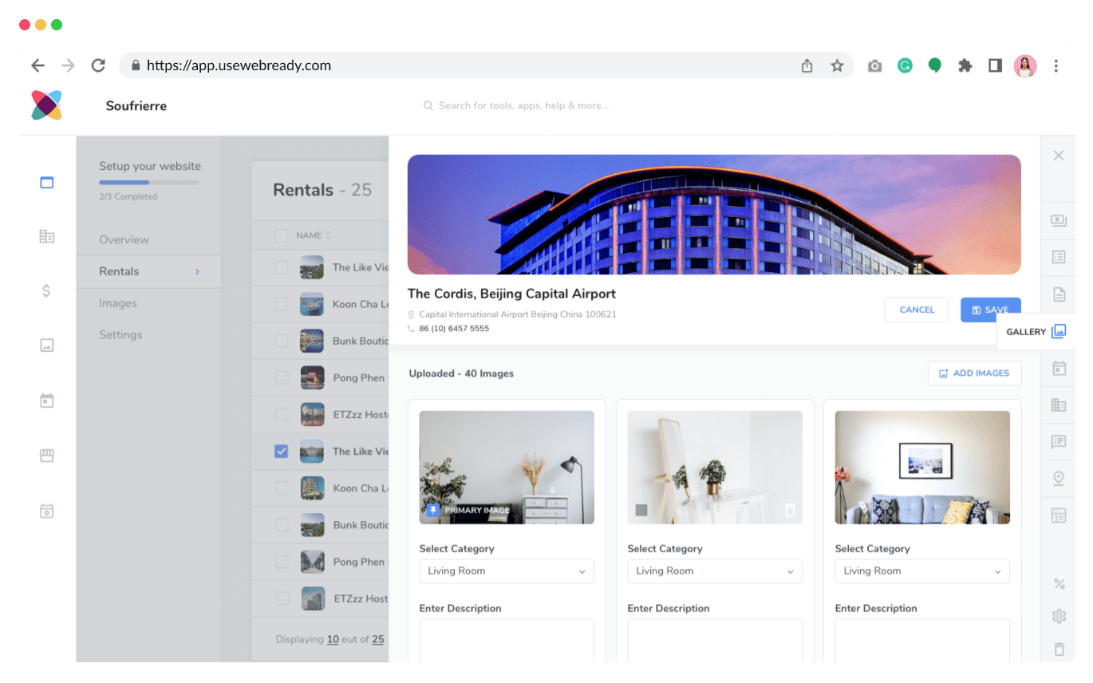1093x683 pixels.
Task: Open category dropdown under the mirror photo
Action: click(715, 571)
